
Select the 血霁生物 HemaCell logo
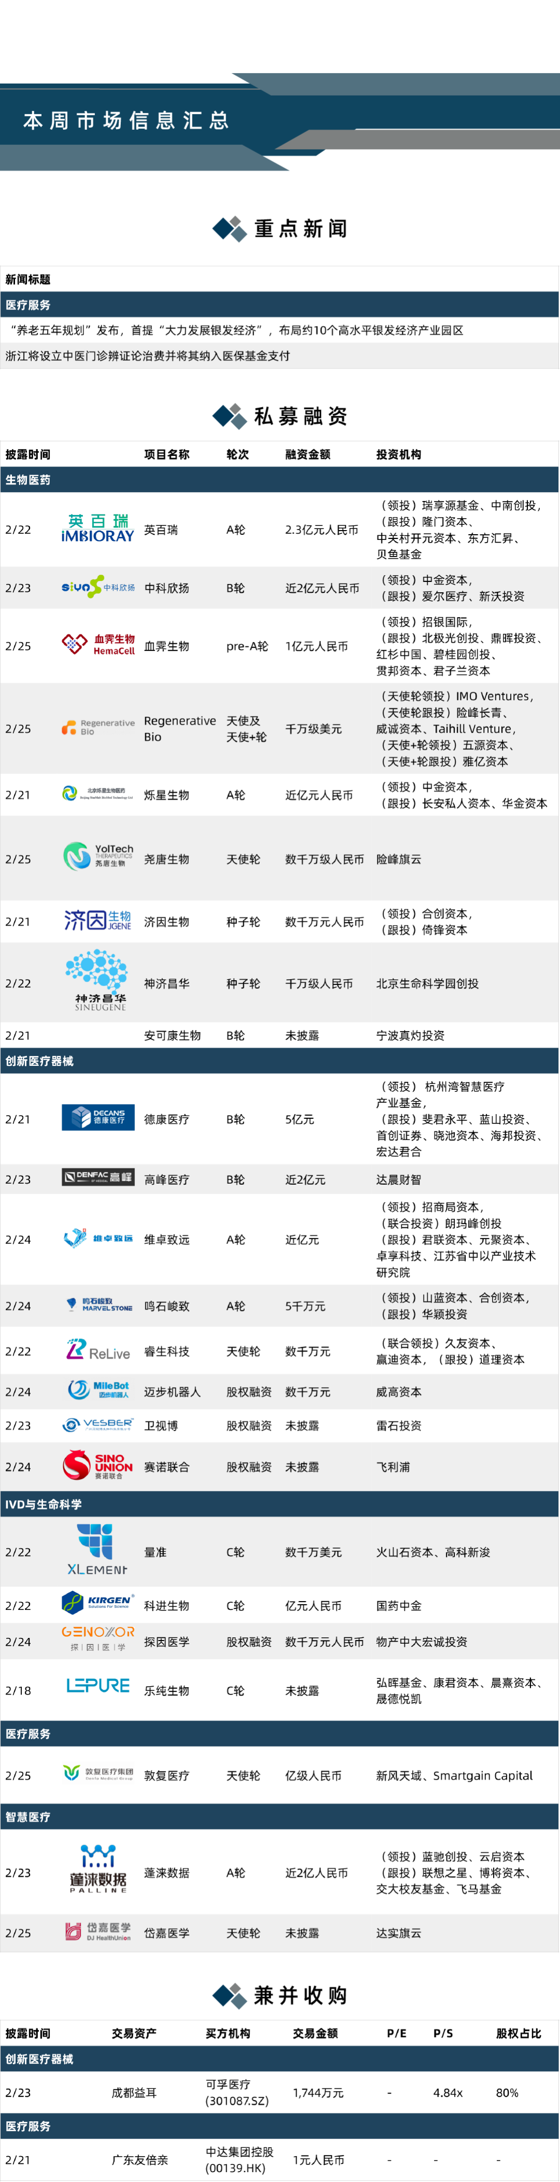[x=98, y=645]
